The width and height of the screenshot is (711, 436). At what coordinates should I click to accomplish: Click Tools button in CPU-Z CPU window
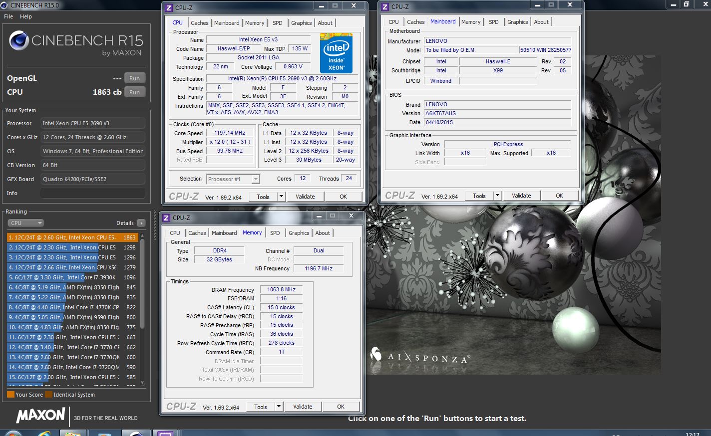point(263,197)
